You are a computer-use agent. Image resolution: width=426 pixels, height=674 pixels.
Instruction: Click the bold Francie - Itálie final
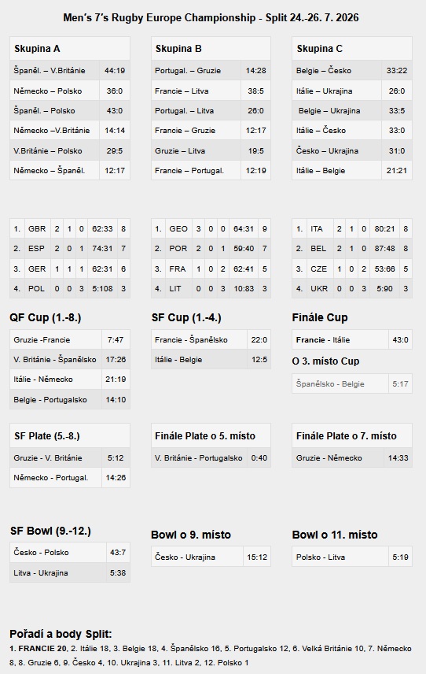(x=352, y=339)
